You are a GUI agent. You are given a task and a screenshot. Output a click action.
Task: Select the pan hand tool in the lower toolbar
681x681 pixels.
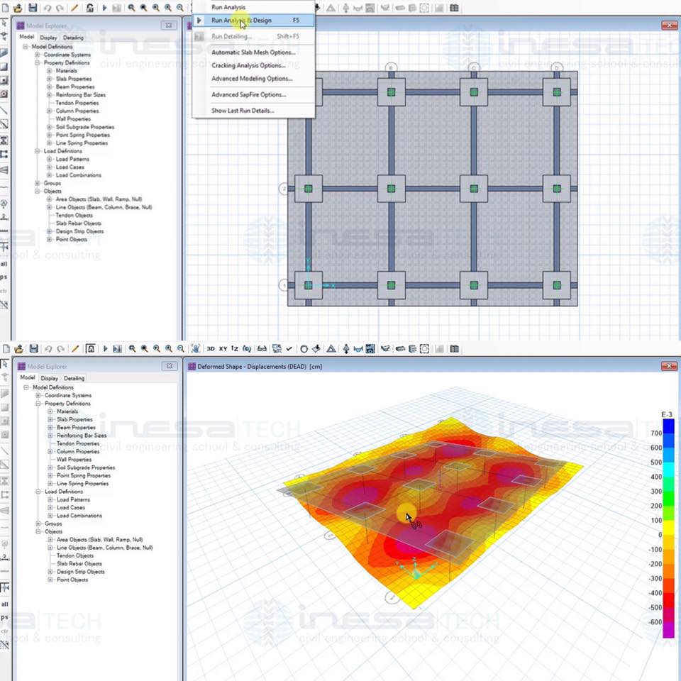tap(196, 349)
